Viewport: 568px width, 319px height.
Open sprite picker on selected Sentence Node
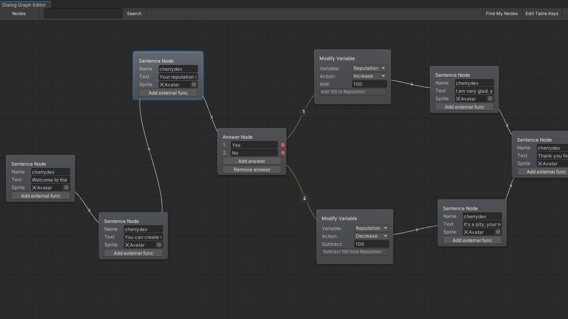(194, 85)
